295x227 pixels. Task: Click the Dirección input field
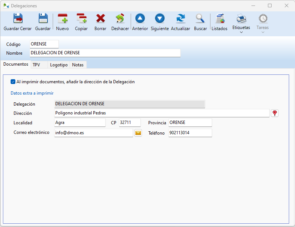(161, 113)
